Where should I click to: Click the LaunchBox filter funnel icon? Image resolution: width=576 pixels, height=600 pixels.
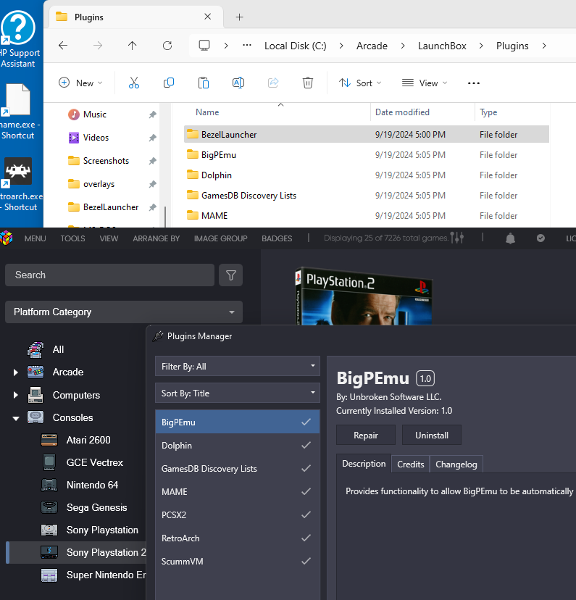point(230,275)
